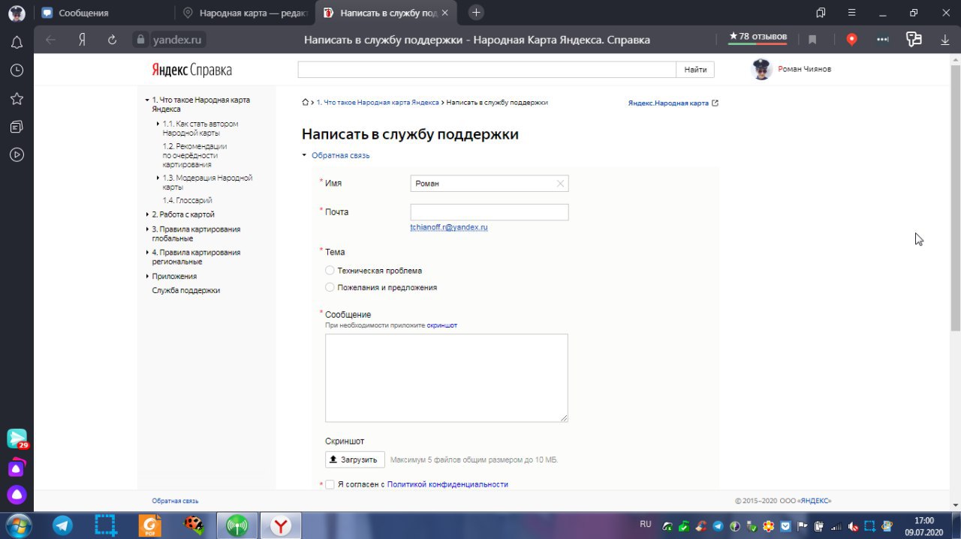Viewport: 961px width, 539px height.
Task: Expand the Приложения section
Action: [x=148, y=276]
